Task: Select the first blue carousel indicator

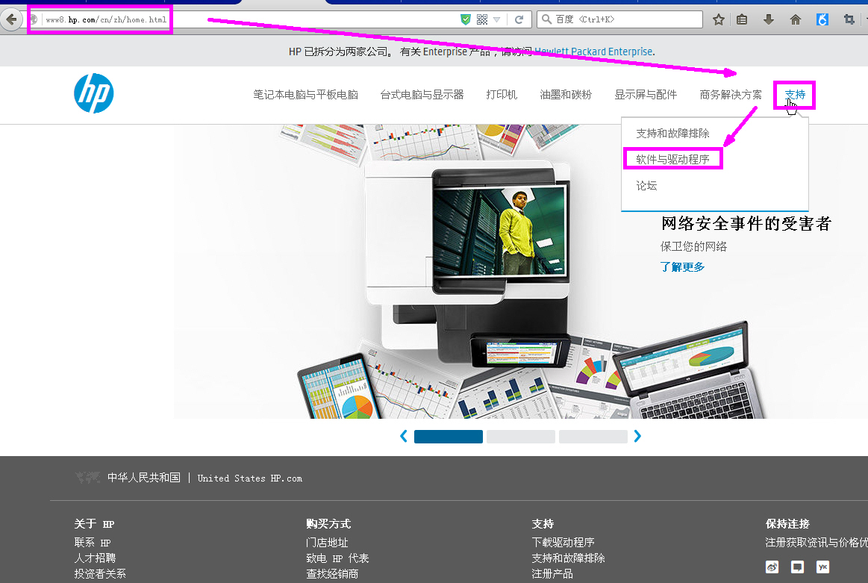Action: point(449,436)
